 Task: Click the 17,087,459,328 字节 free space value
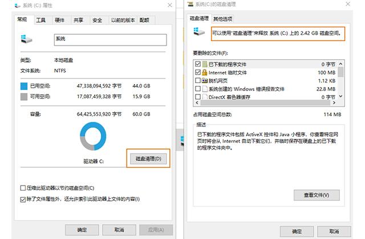[99, 96]
